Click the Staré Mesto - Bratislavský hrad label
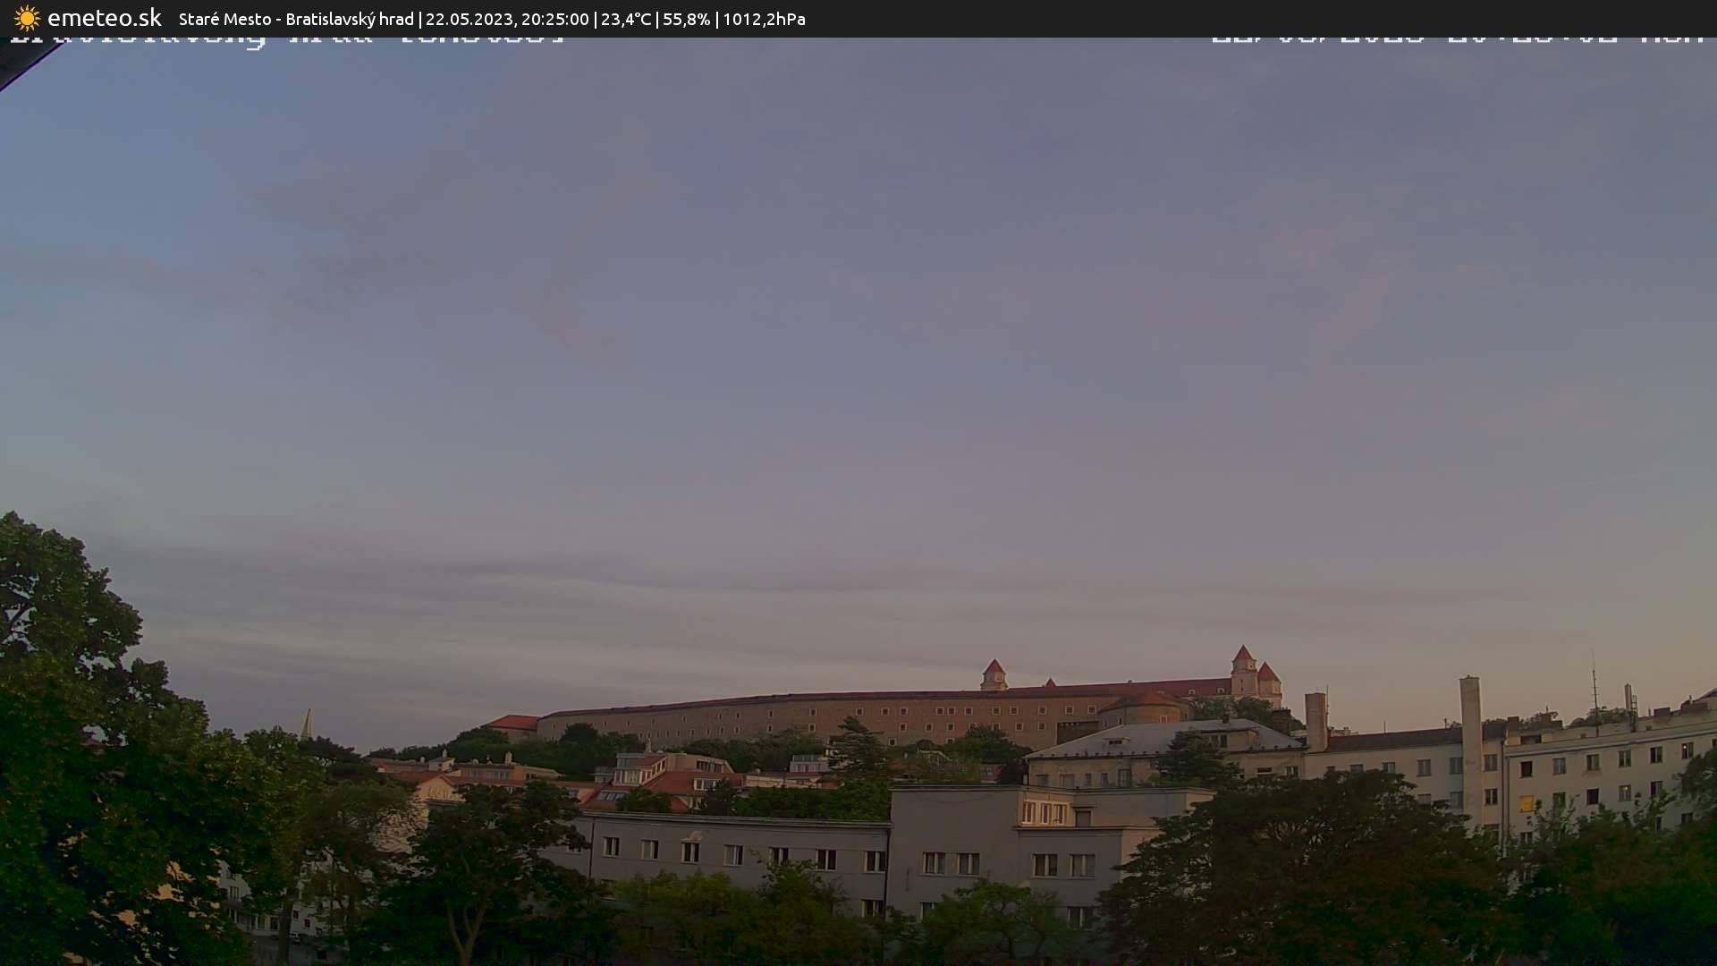1717x966 pixels. pos(295,19)
